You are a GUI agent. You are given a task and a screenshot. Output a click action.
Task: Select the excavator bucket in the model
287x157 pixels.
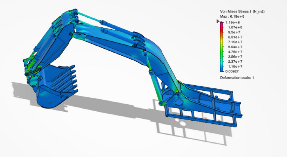55,87
